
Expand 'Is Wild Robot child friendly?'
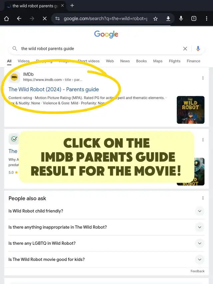pos(106,211)
